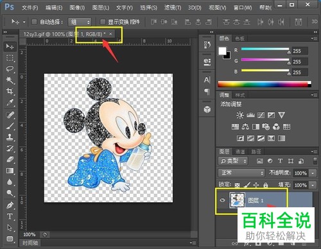
Task: Select the History Brush tool
Action: point(10,148)
